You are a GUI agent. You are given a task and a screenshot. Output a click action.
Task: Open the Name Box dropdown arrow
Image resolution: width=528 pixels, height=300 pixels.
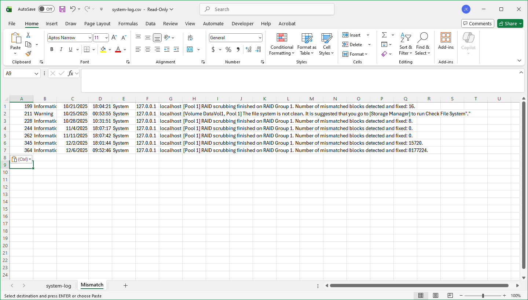click(x=36, y=74)
